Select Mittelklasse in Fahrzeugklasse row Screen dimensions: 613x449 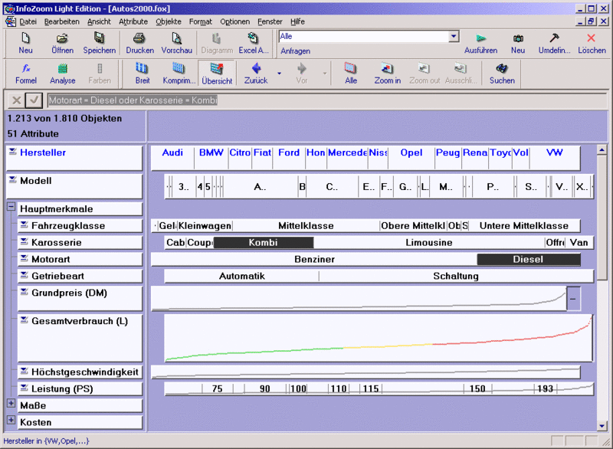(306, 226)
